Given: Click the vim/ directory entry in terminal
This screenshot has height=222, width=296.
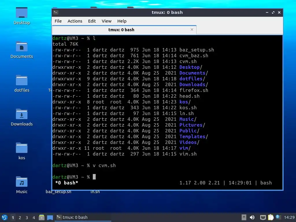Looking at the screenshot, I should pyautogui.click(x=185, y=148).
